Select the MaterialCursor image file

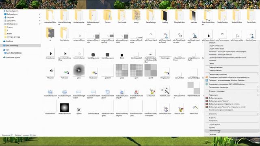tap(165, 91)
